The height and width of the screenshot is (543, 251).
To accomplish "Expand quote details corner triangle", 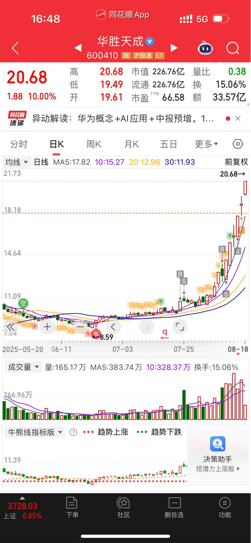I will [248, 104].
